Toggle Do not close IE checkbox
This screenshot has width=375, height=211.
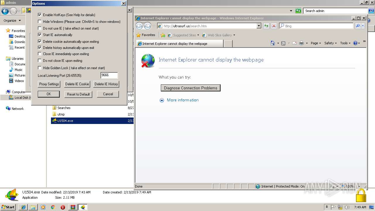pyautogui.click(x=40, y=60)
